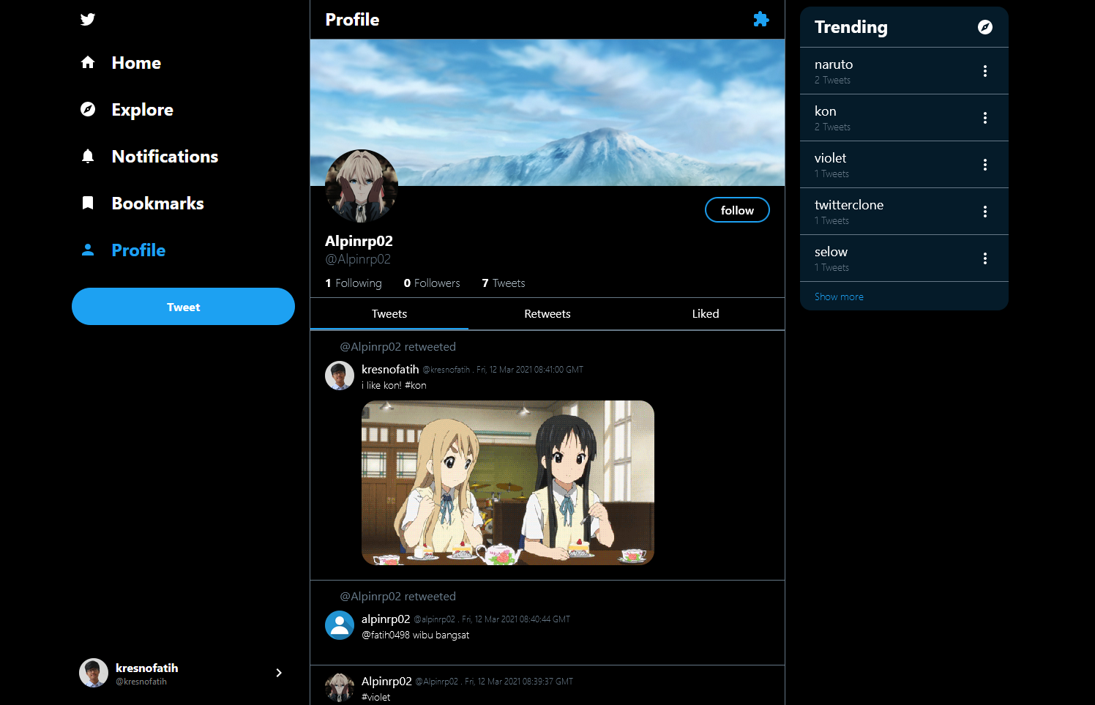Open the anime image in kon tweet
The height and width of the screenshot is (705, 1095).
pyautogui.click(x=508, y=482)
